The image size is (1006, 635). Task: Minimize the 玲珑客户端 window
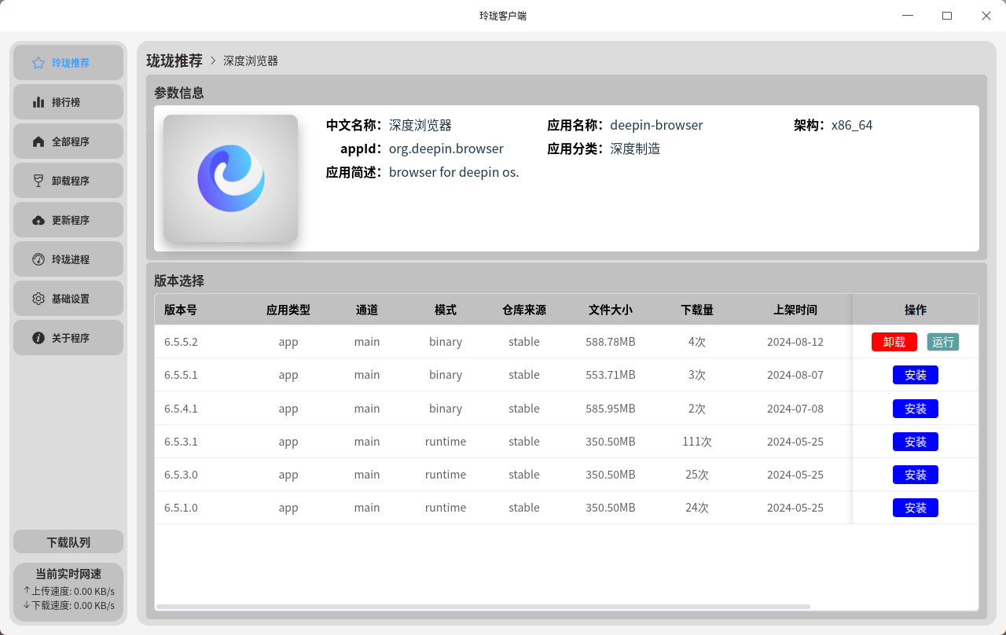908,16
